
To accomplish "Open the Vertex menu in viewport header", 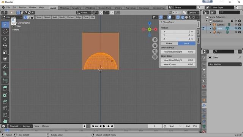I will [70, 18].
